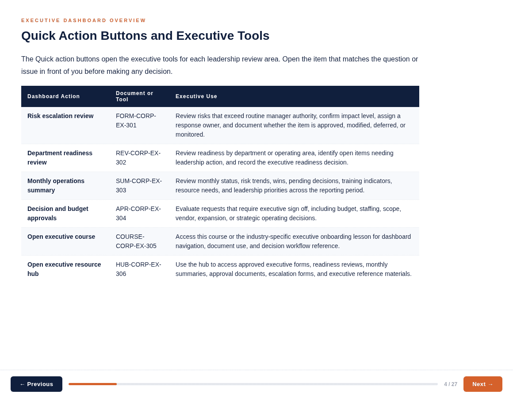The height and width of the screenshot is (398, 513).
Task: Select document code FORM-CORP-EX-301
Action: click(136, 121)
